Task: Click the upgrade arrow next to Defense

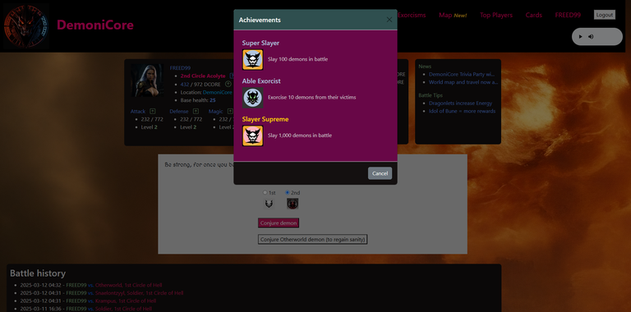Action: point(196,112)
